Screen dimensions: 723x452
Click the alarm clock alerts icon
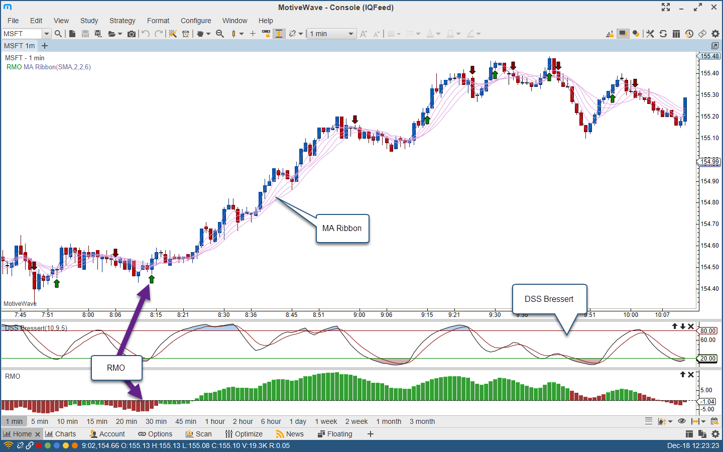(186, 34)
